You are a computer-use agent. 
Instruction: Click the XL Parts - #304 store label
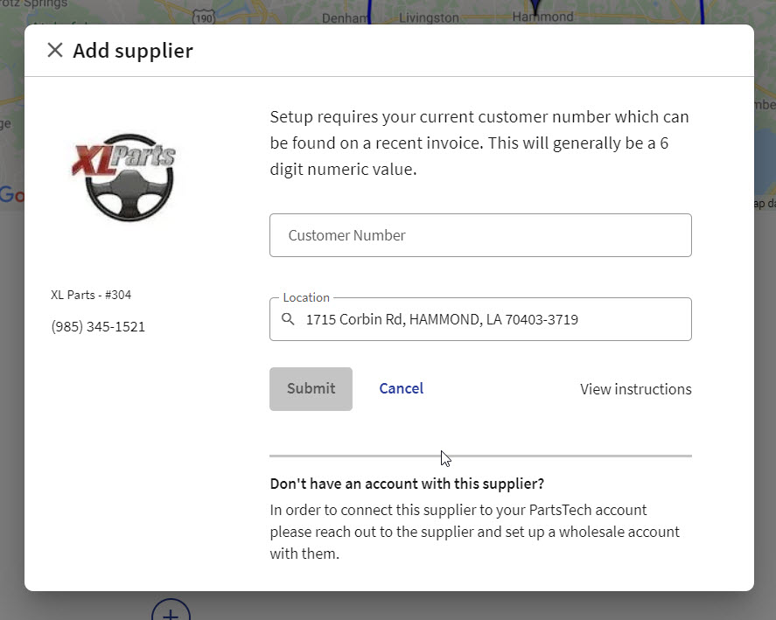90,294
